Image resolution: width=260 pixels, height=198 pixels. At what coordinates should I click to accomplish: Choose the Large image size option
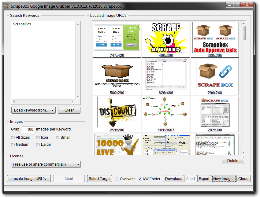[38, 145]
